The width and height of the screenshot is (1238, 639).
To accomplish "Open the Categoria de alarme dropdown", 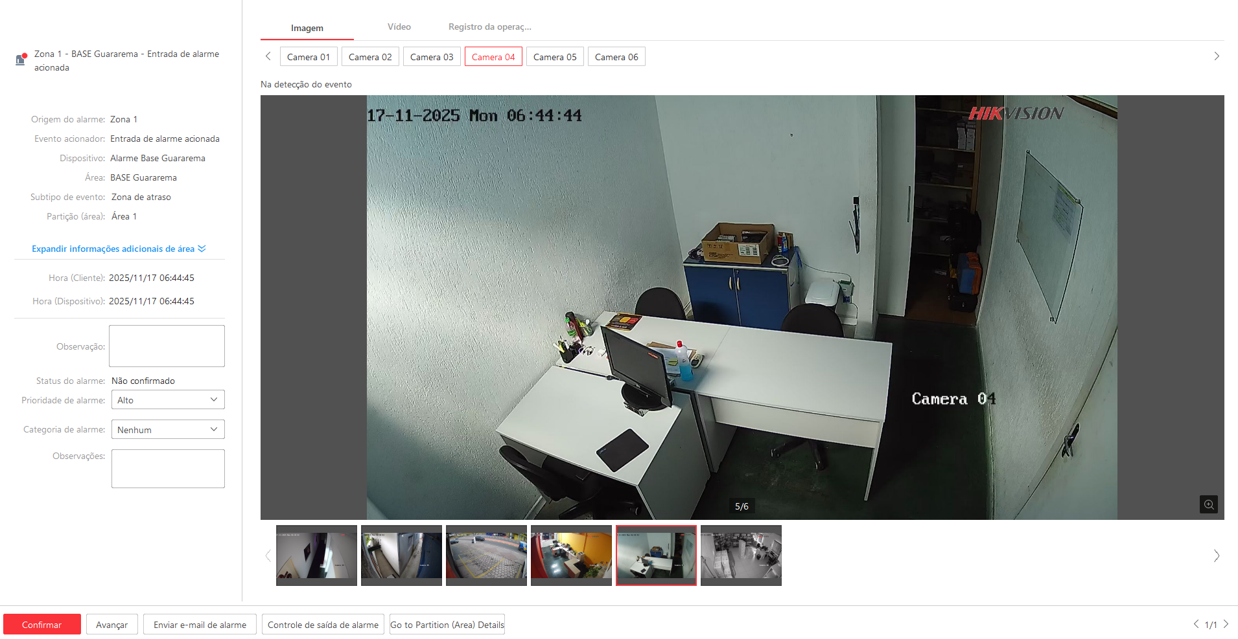I will point(168,430).
